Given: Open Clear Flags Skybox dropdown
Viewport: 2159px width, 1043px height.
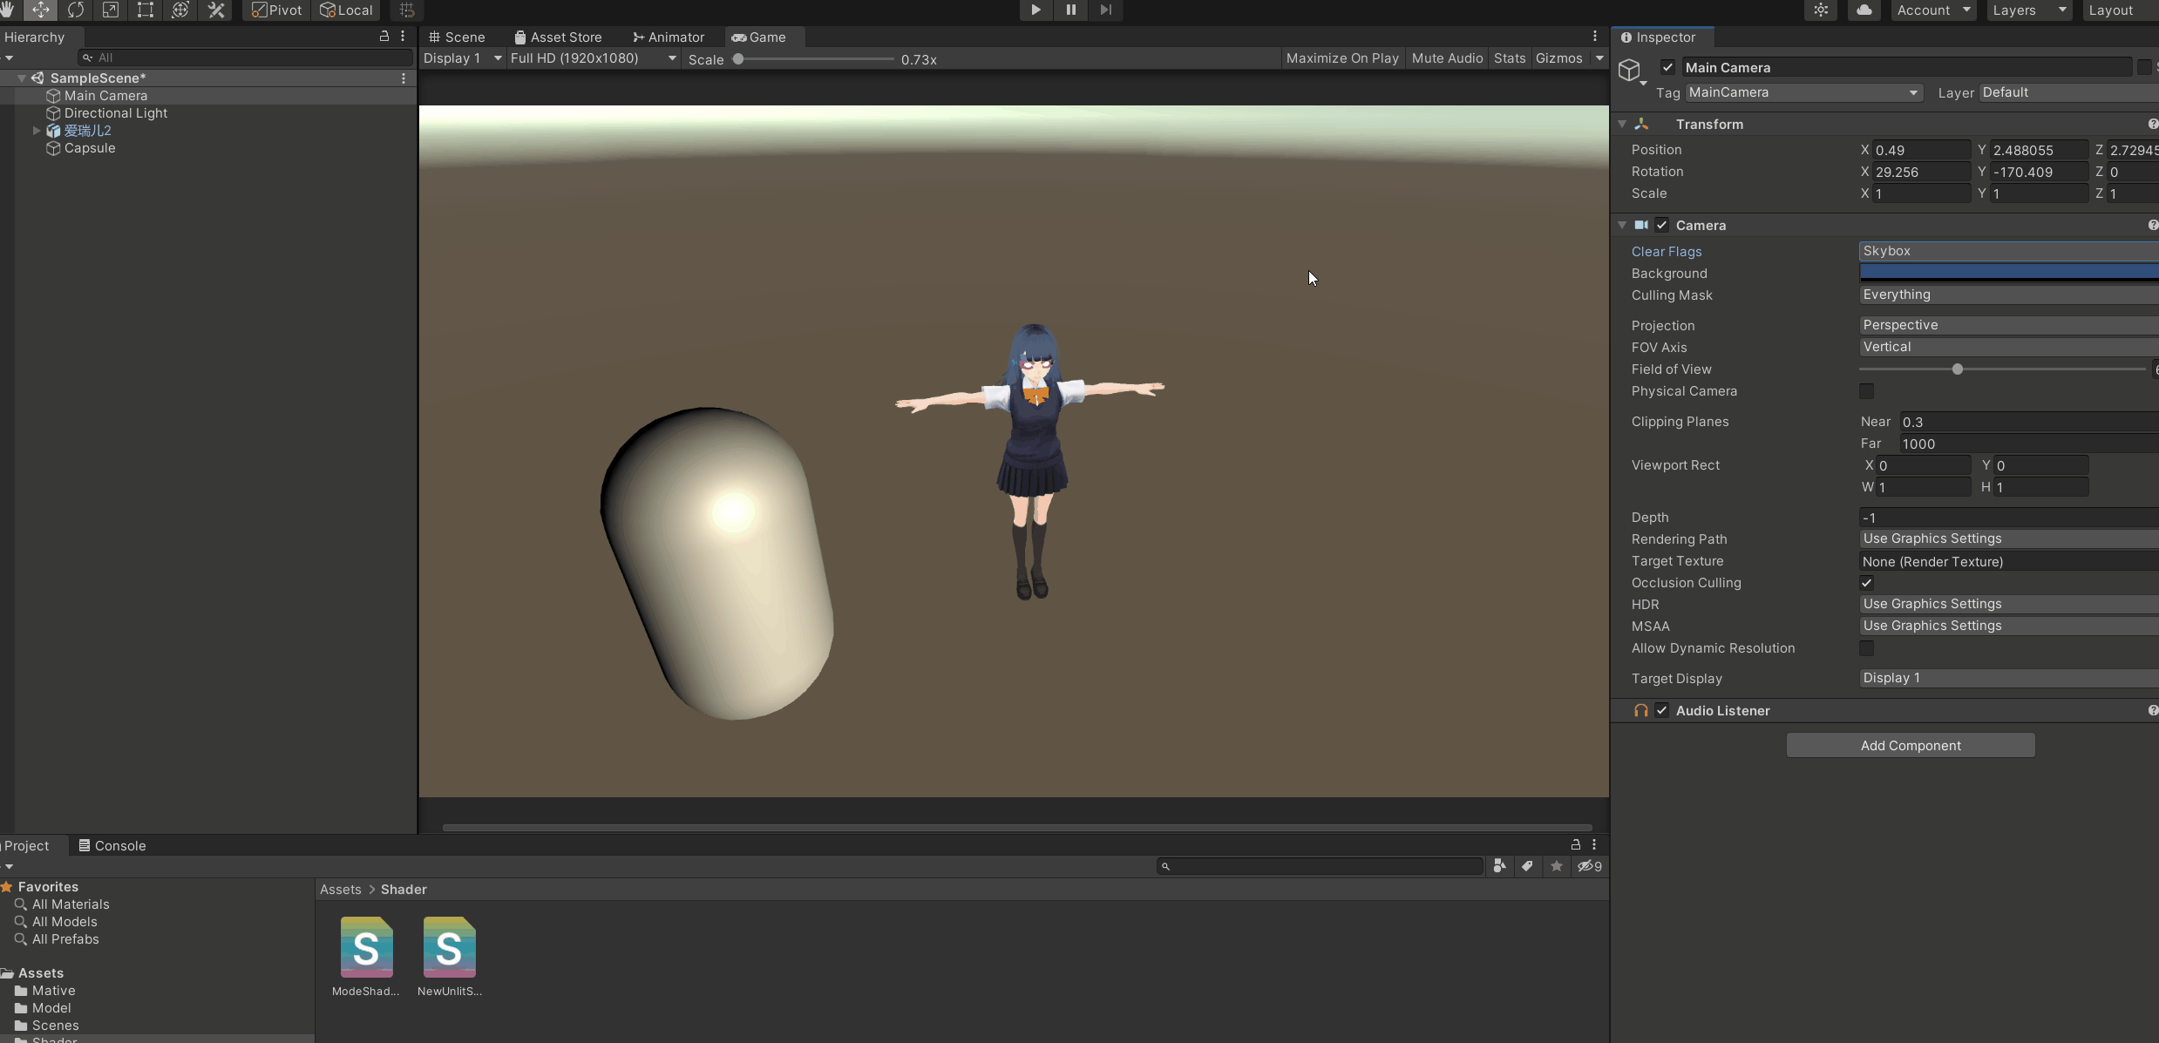Looking at the screenshot, I should [2005, 251].
